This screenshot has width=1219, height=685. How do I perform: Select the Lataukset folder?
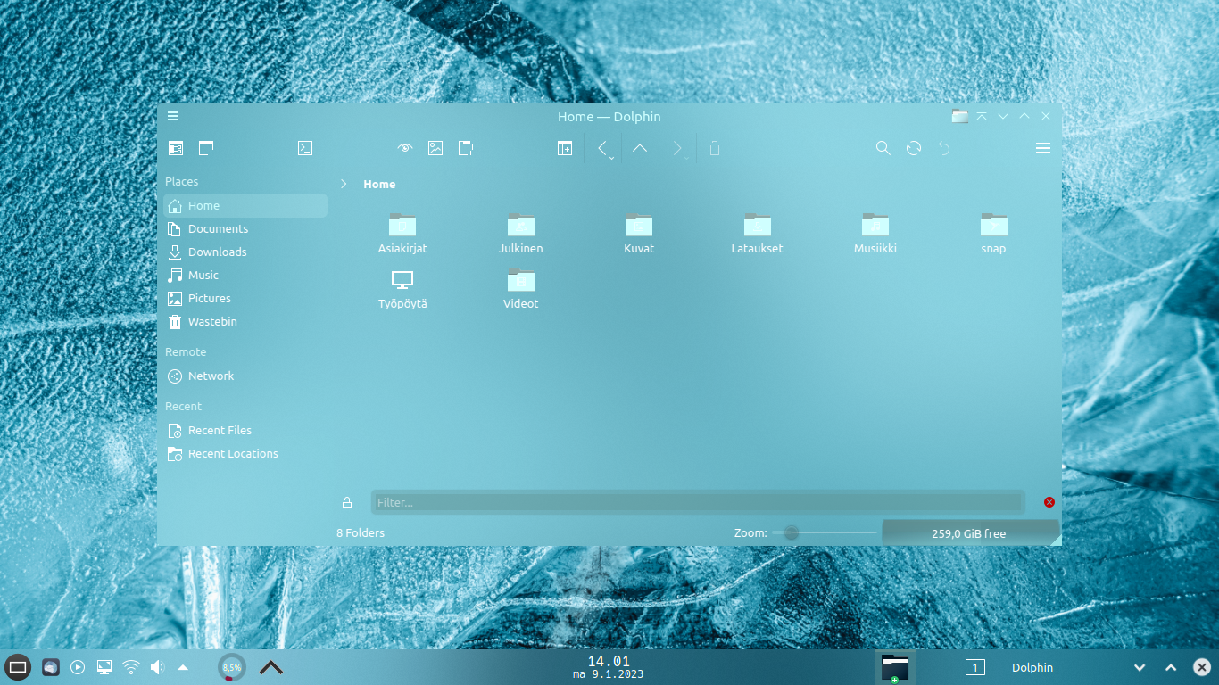(757, 234)
